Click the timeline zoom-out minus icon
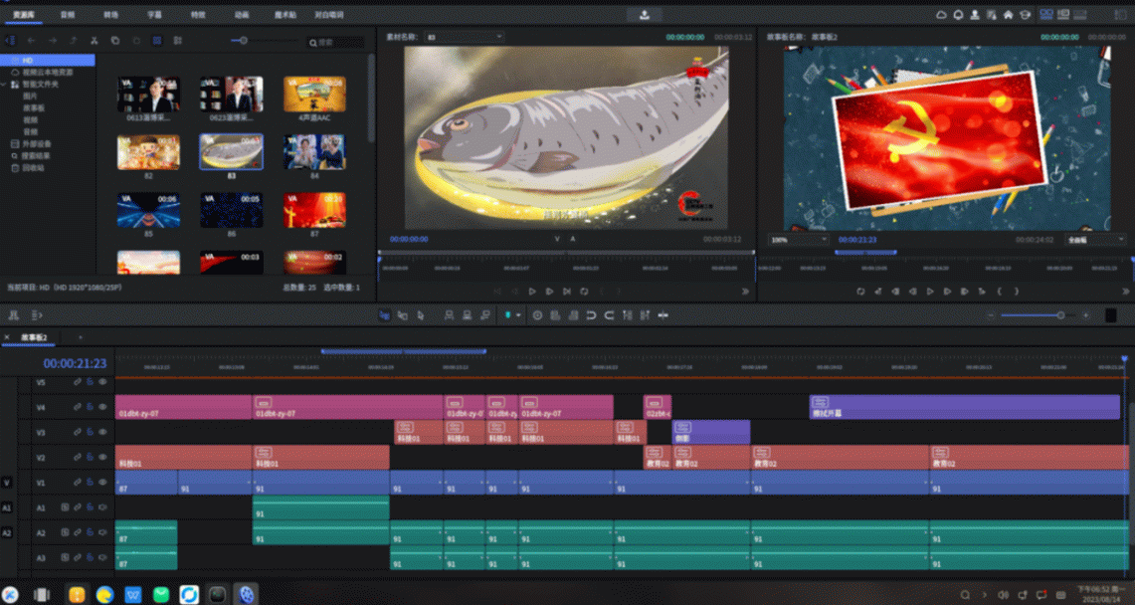1135x605 pixels. click(x=991, y=315)
